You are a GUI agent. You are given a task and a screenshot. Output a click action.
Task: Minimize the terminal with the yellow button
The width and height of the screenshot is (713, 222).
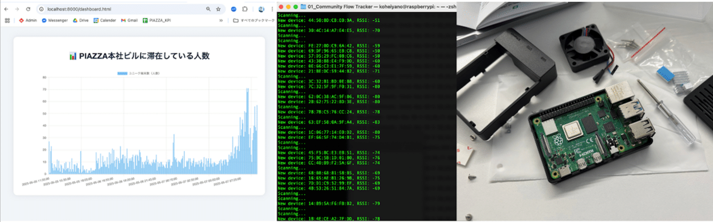[x=289, y=6]
